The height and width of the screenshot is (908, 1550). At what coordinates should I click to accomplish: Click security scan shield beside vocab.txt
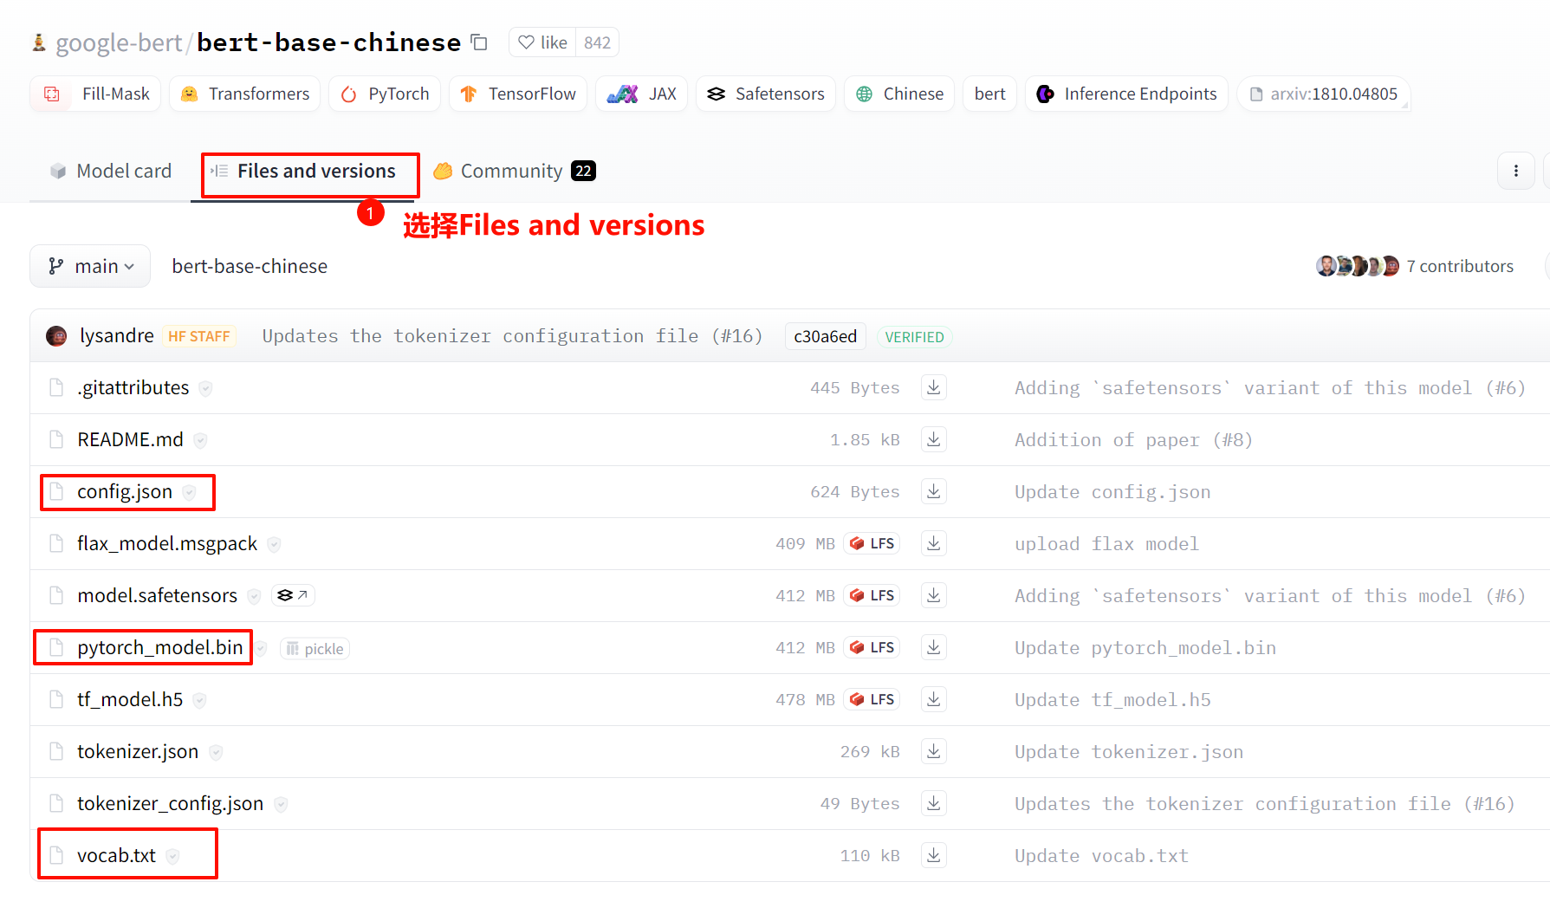[172, 856]
